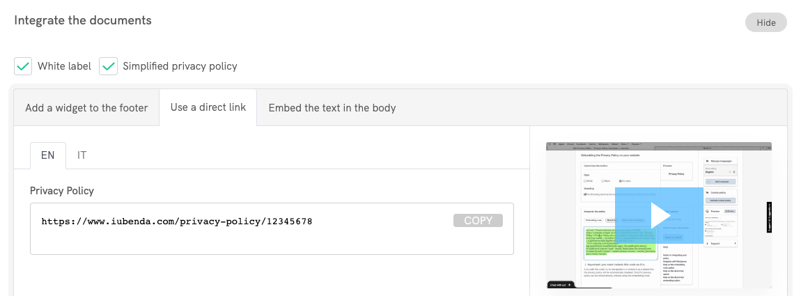Switch to Embed the text in the body tab
This screenshot has width=801, height=296.
click(x=332, y=108)
